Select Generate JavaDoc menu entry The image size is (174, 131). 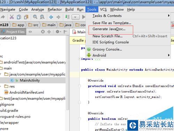click(128, 29)
